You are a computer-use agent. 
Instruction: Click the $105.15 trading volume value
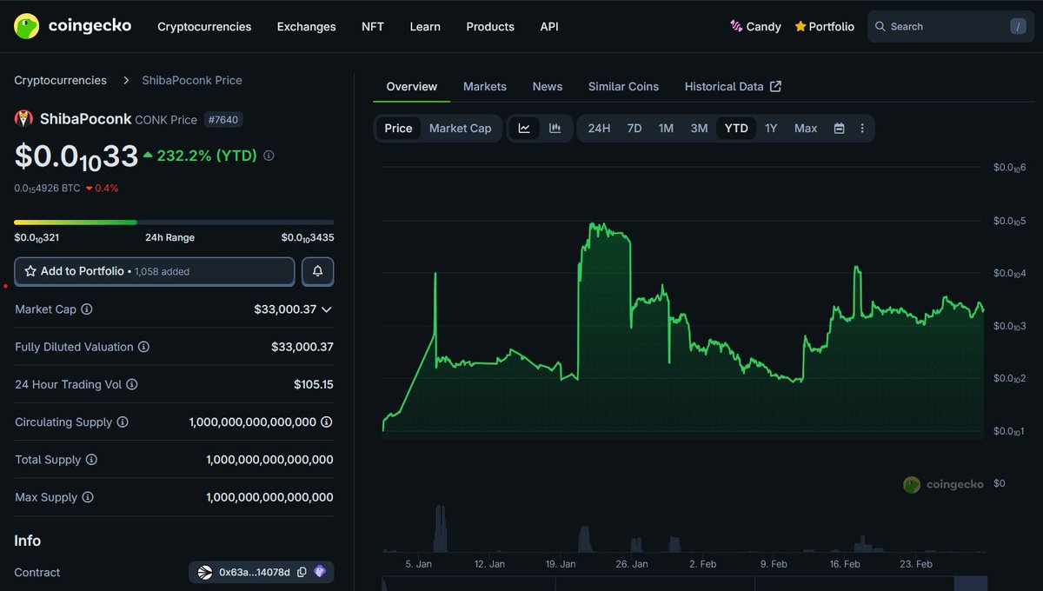pyautogui.click(x=314, y=384)
